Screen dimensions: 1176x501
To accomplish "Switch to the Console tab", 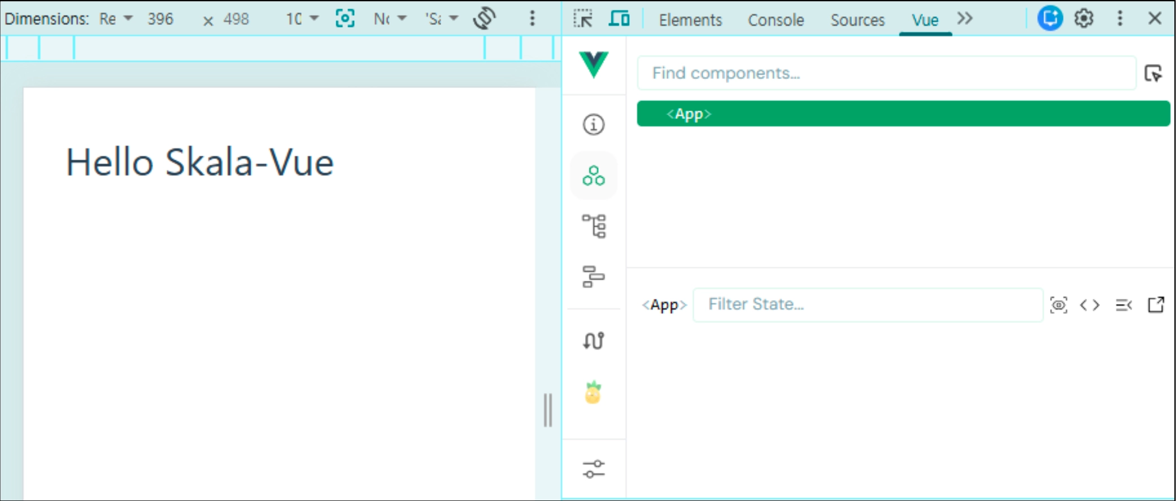I will (x=776, y=20).
